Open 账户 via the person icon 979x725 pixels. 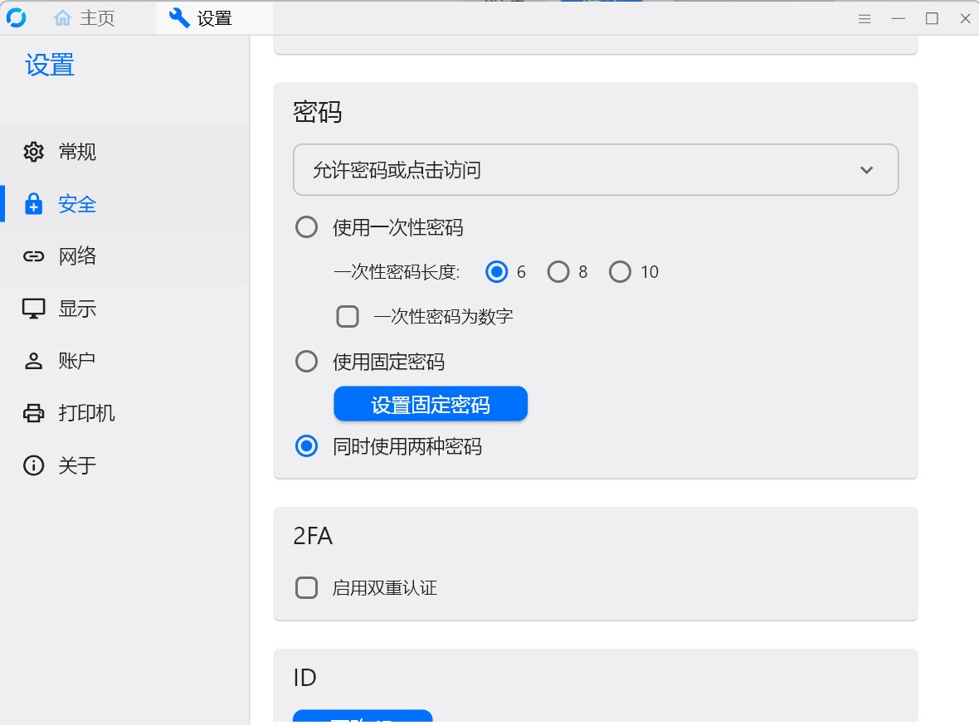tap(33, 361)
